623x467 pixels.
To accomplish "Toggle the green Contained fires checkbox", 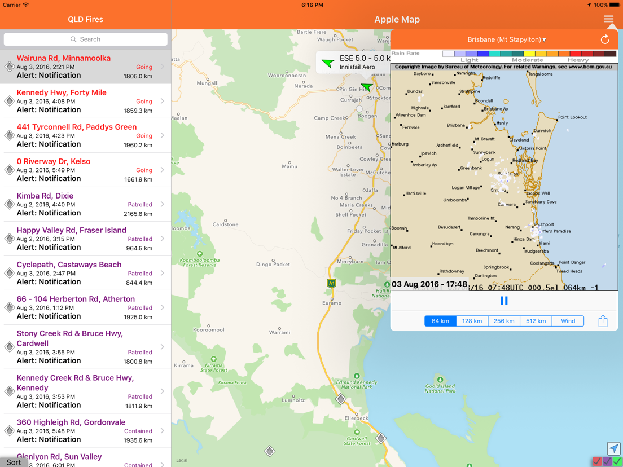I will pos(617,461).
